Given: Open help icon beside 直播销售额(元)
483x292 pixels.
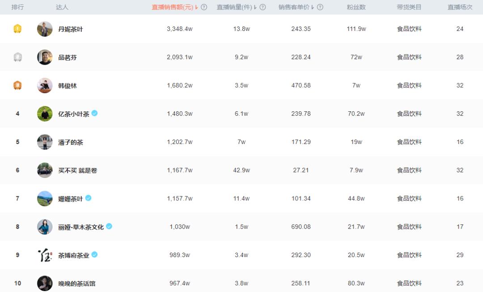Looking at the screenshot, I should pos(204,7).
